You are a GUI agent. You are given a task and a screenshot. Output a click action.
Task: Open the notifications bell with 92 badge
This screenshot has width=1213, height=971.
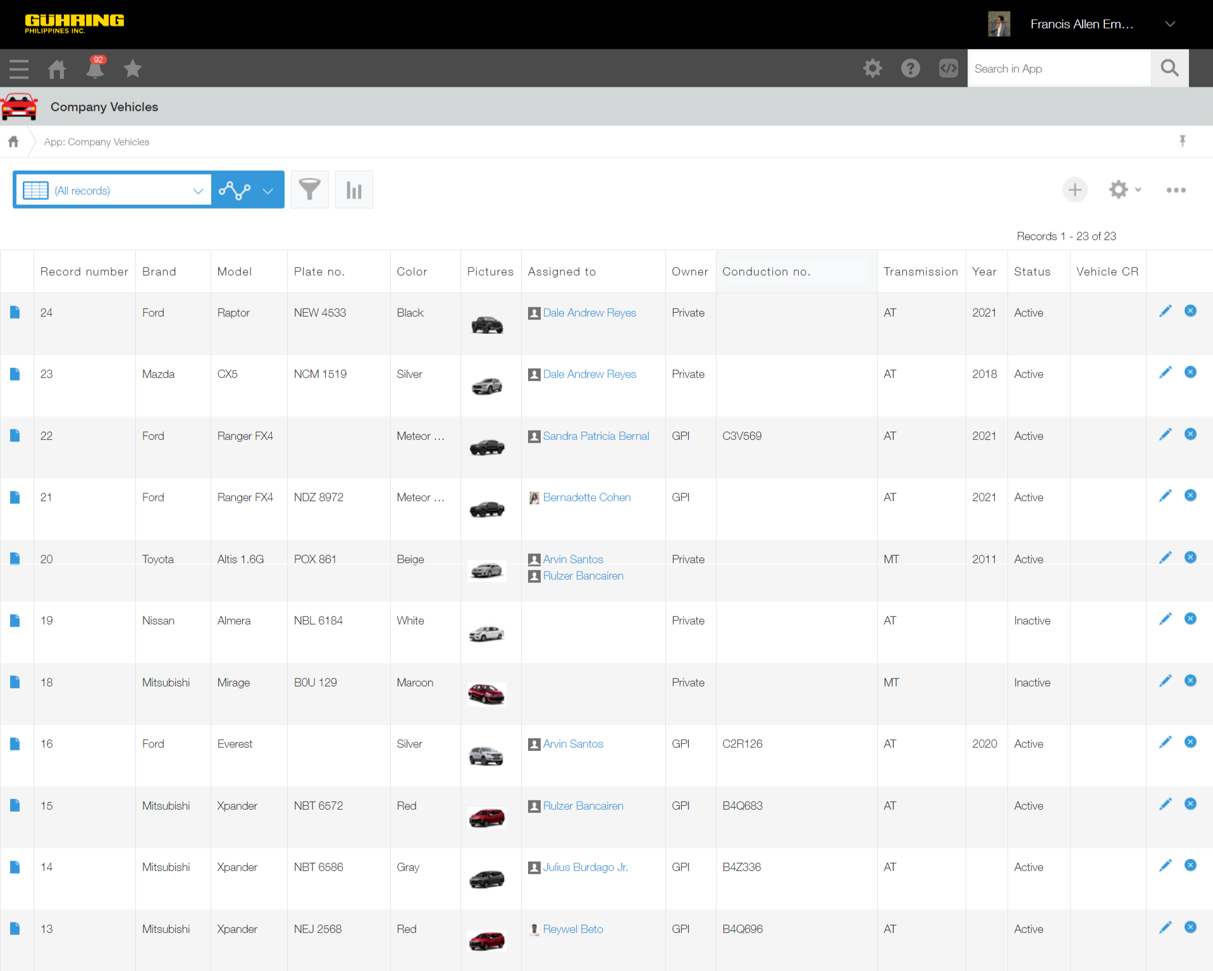95,68
